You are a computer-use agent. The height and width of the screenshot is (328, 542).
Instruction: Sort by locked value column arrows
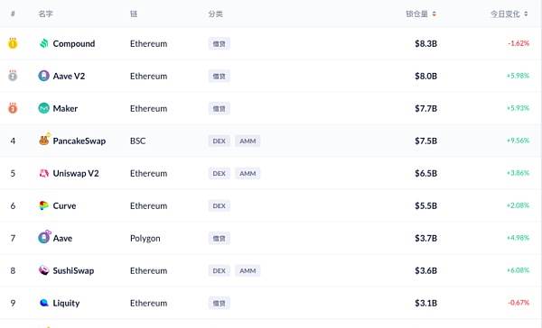435,14
